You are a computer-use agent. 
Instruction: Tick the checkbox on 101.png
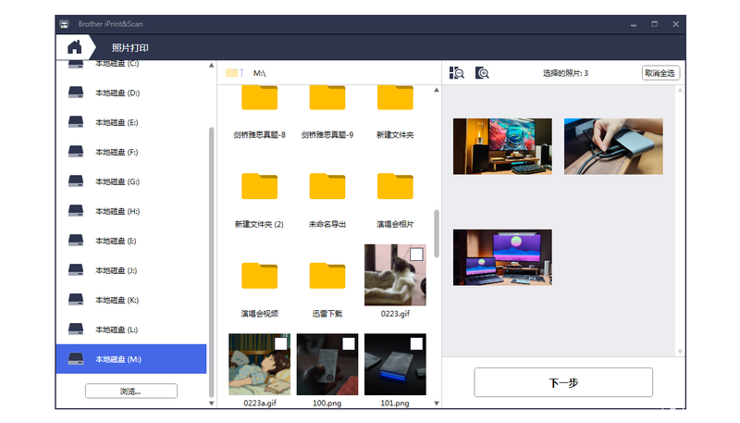(x=416, y=343)
